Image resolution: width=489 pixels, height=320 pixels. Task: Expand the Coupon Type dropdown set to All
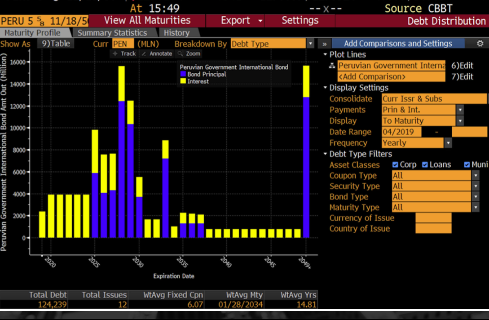(x=475, y=175)
